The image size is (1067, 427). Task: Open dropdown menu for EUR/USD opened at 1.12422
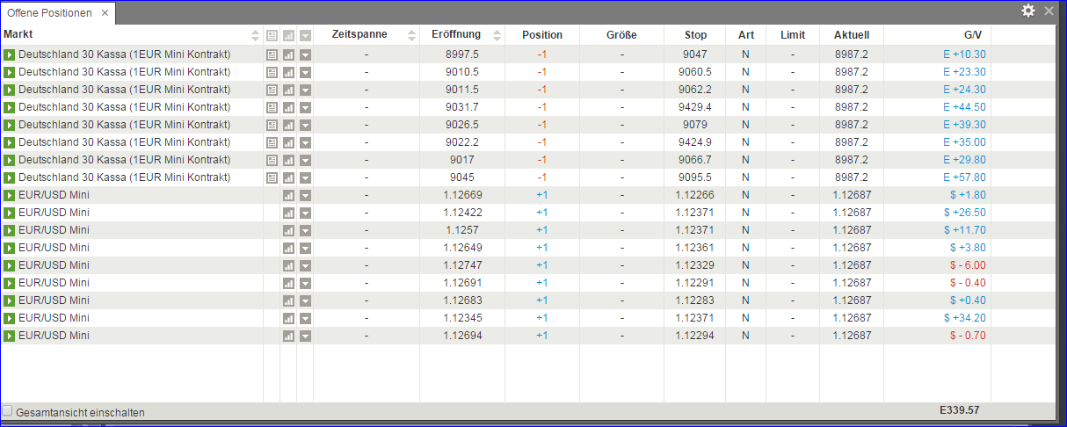pos(305,213)
